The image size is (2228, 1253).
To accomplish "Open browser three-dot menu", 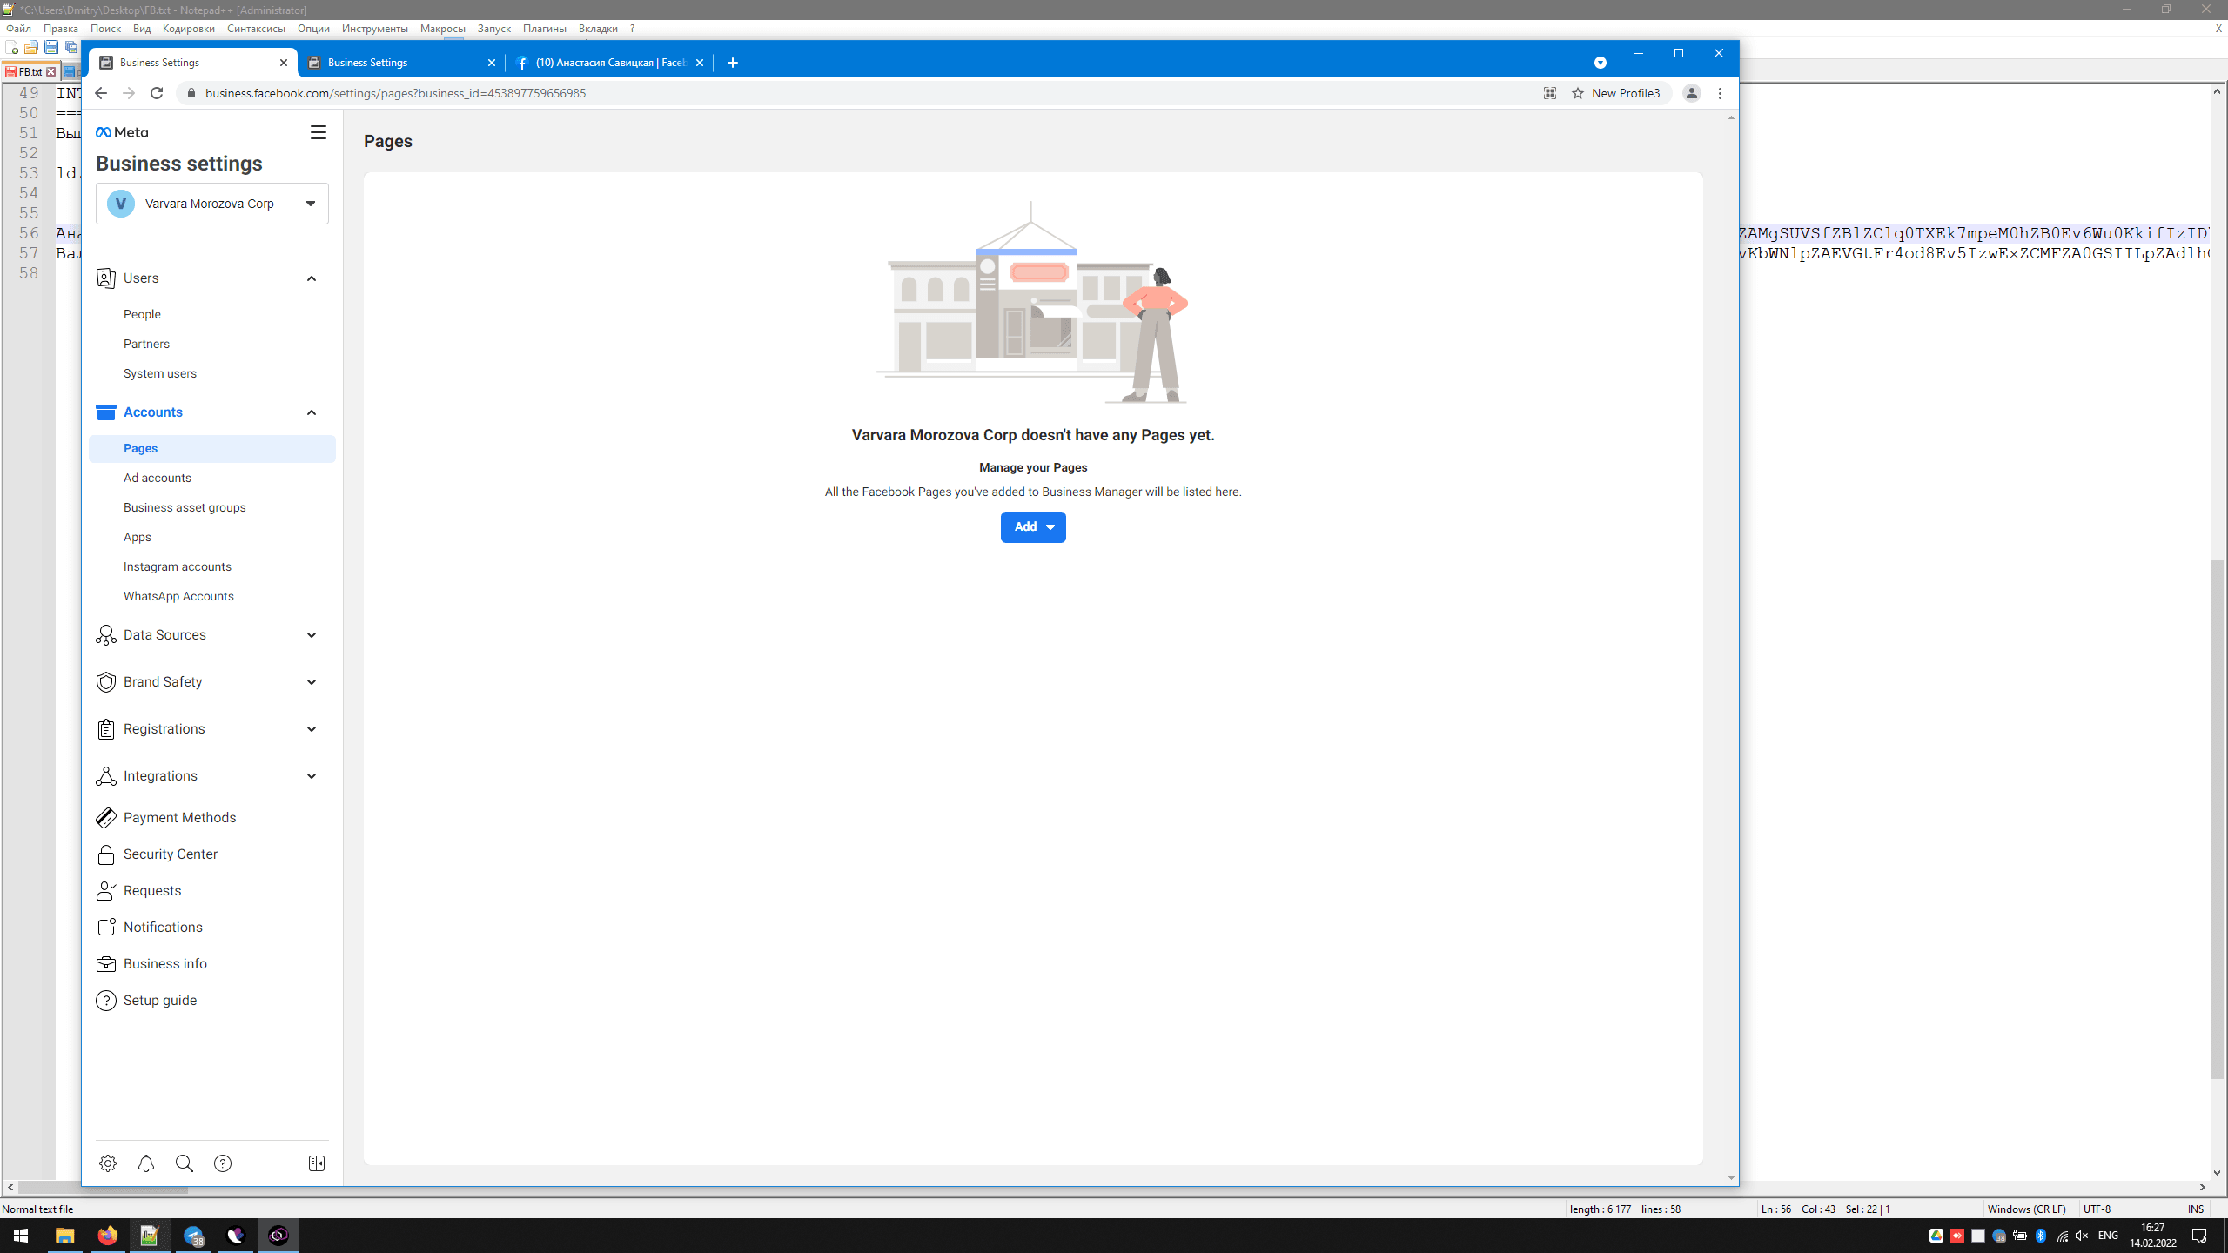I will coord(1720,93).
